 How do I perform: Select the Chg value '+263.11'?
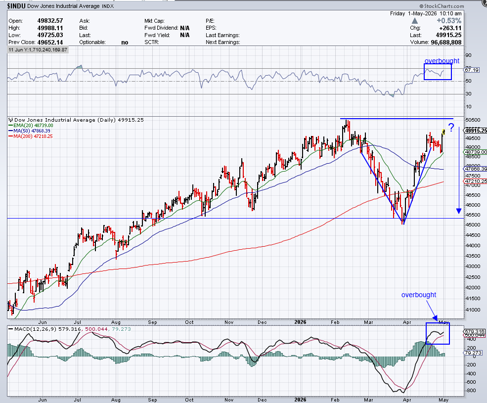coord(450,28)
